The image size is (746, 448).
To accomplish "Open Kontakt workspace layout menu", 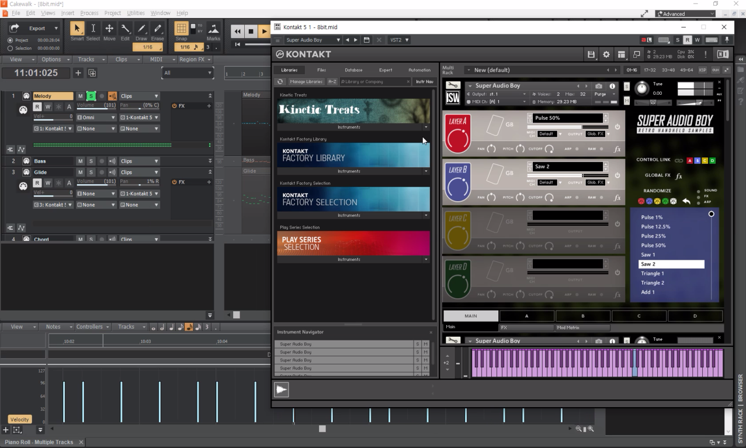I will (x=621, y=54).
